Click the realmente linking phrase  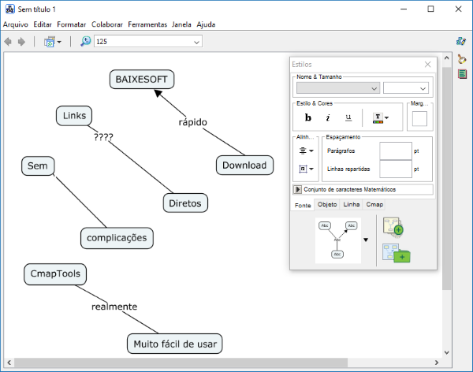[114, 307]
